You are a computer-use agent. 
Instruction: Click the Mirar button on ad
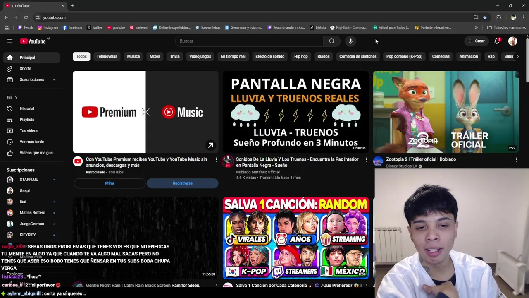pyautogui.click(x=110, y=183)
